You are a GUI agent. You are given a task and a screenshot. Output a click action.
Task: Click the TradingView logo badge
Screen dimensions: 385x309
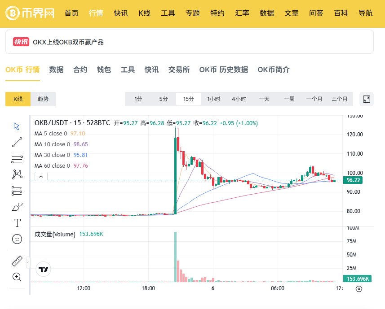pyautogui.click(x=44, y=269)
